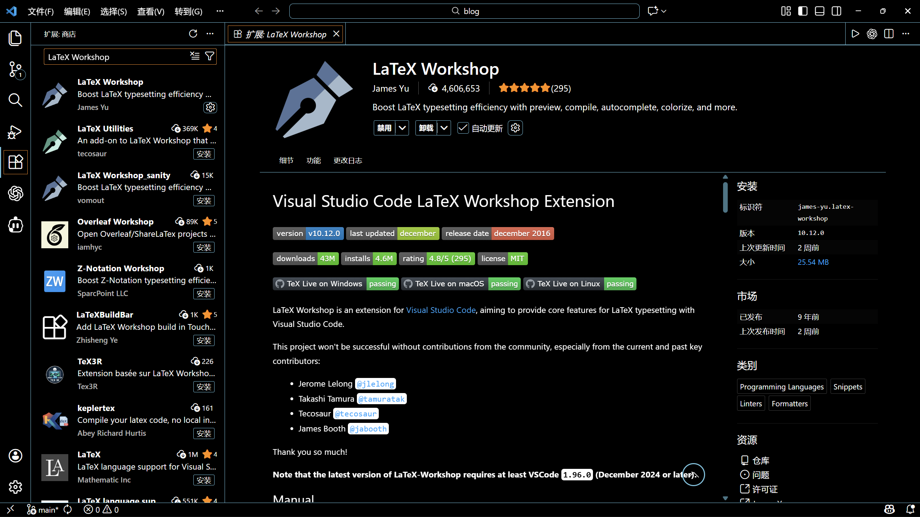This screenshot has width=920, height=517.
Task: Open the 选择(S) menu
Action: click(x=113, y=11)
